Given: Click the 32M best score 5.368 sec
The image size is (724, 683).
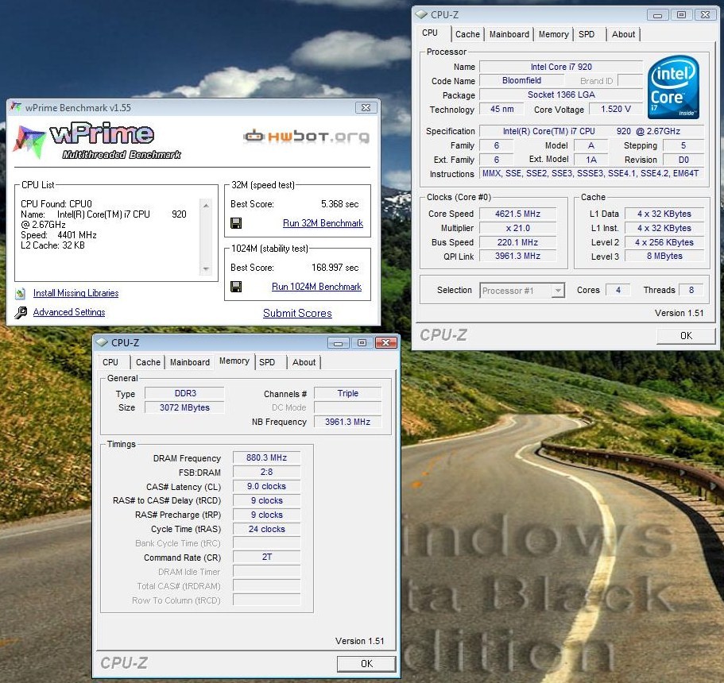Looking at the screenshot, I should pyautogui.click(x=339, y=204).
